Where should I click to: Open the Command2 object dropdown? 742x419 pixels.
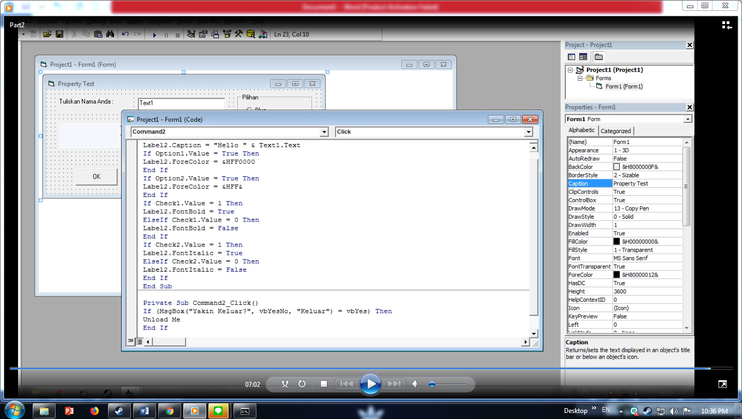[324, 132]
